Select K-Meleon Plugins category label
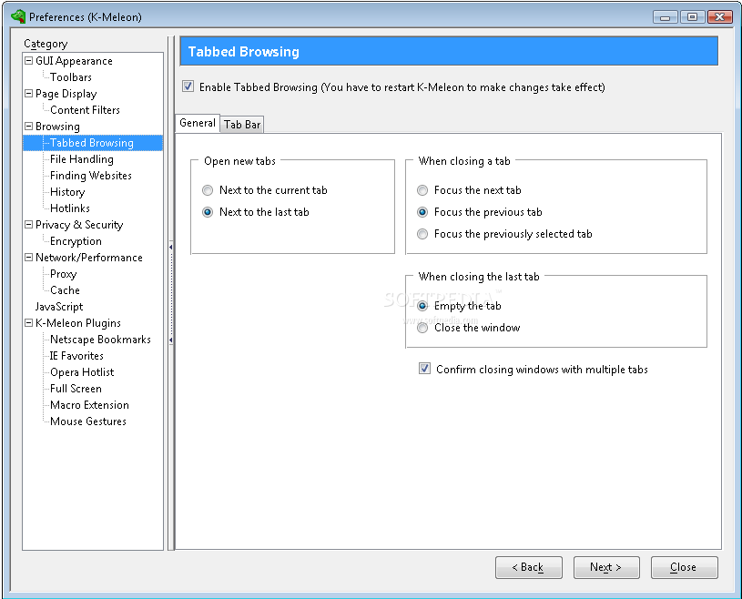The height and width of the screenshot is (599, 742). coord(78,323)
